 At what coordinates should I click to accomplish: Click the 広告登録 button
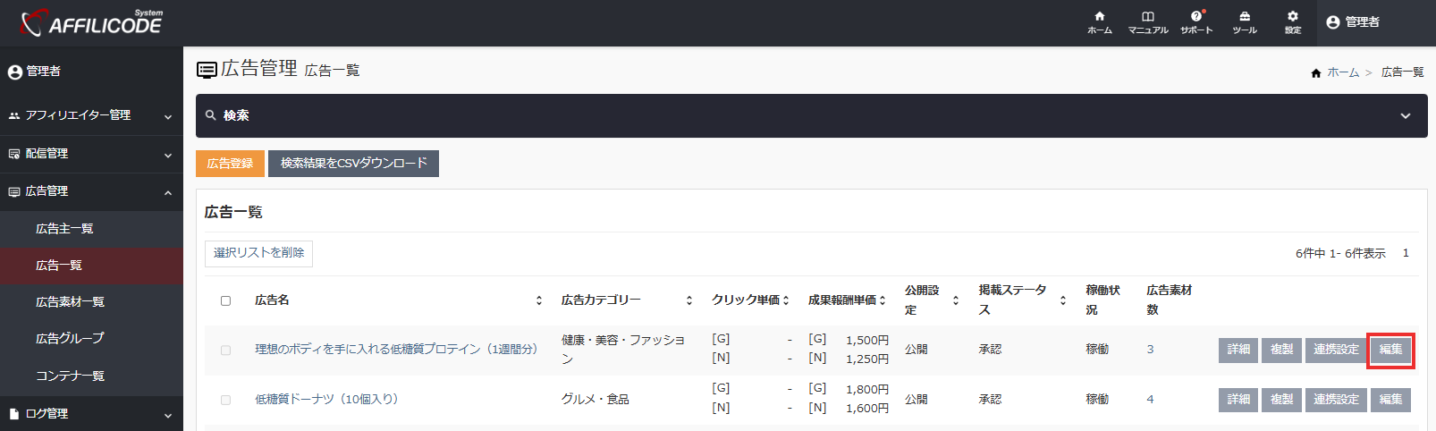pyautogui.click(x=230, y=164)
